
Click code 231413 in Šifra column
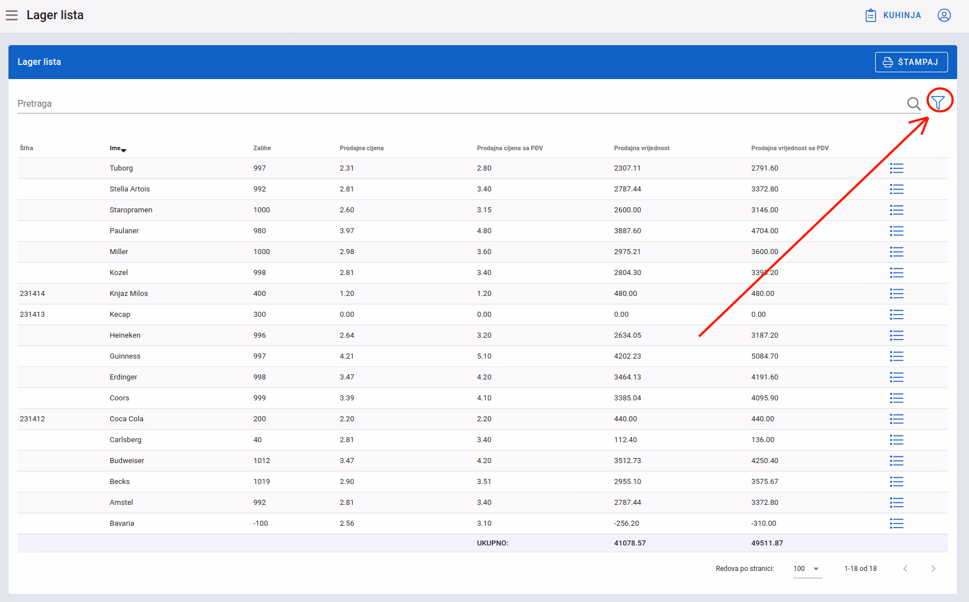32,315
